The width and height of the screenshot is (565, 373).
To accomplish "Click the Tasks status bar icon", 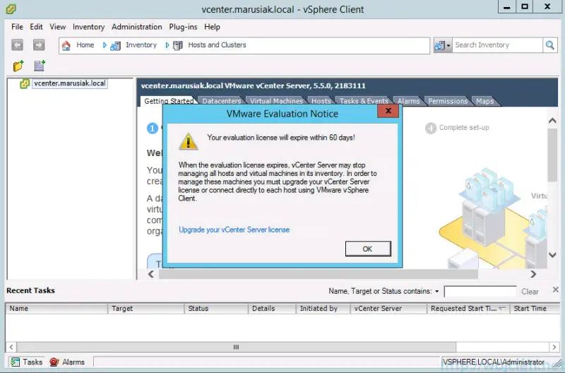I will coord(15,362).
